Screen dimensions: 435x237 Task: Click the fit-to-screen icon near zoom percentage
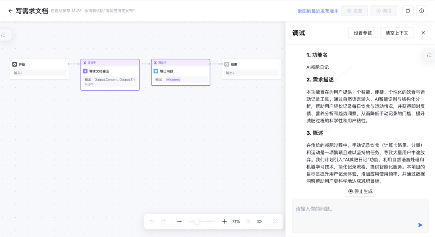tap(247, 221)
